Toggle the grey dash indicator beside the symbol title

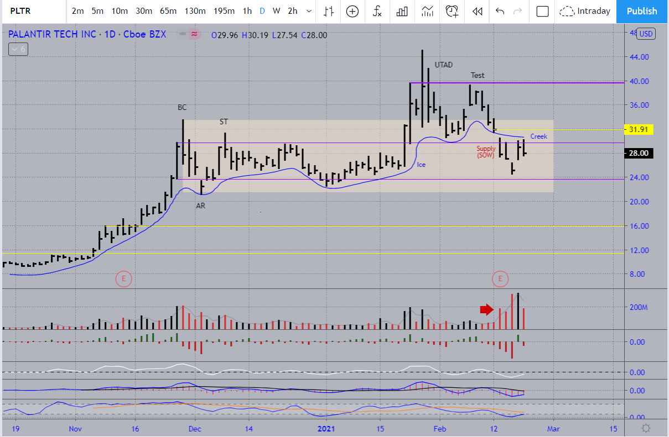point(183,34)
